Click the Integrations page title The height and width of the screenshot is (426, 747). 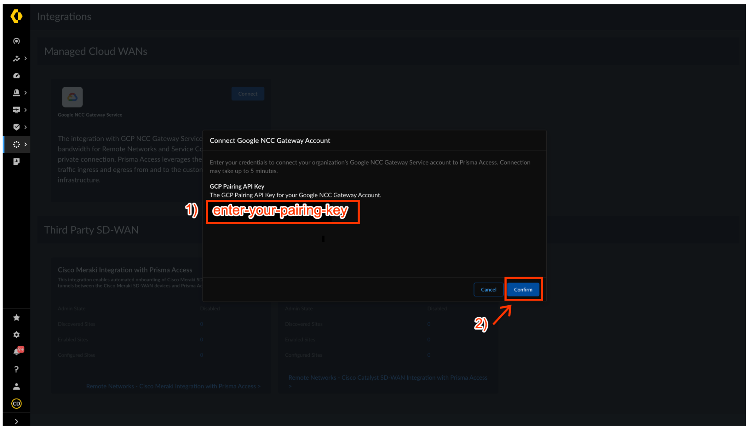[x=64, y=16]
